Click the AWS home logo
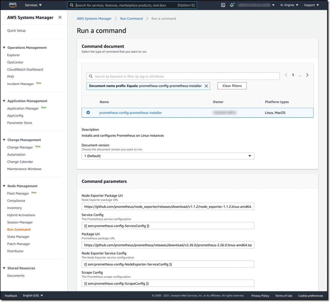The width and height of the screenshot is (330, 302). coord(12,5)
